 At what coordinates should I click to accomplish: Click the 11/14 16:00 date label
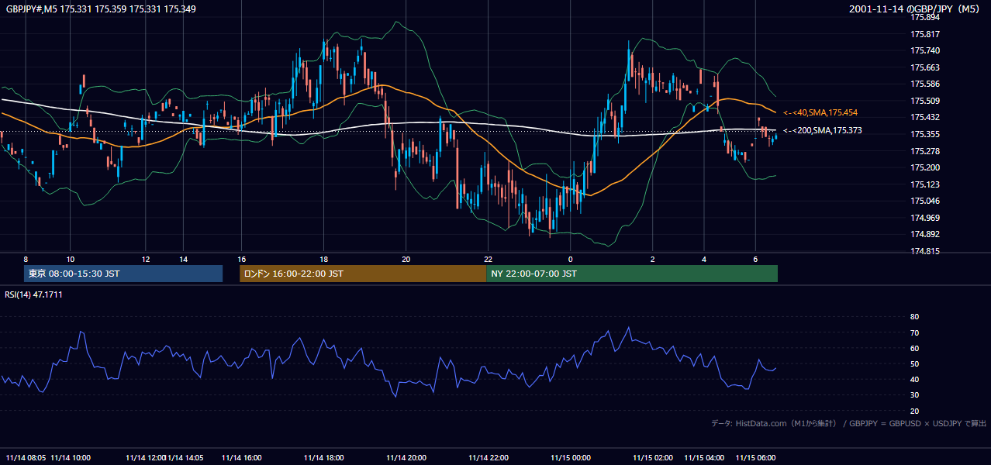point(242,457)
